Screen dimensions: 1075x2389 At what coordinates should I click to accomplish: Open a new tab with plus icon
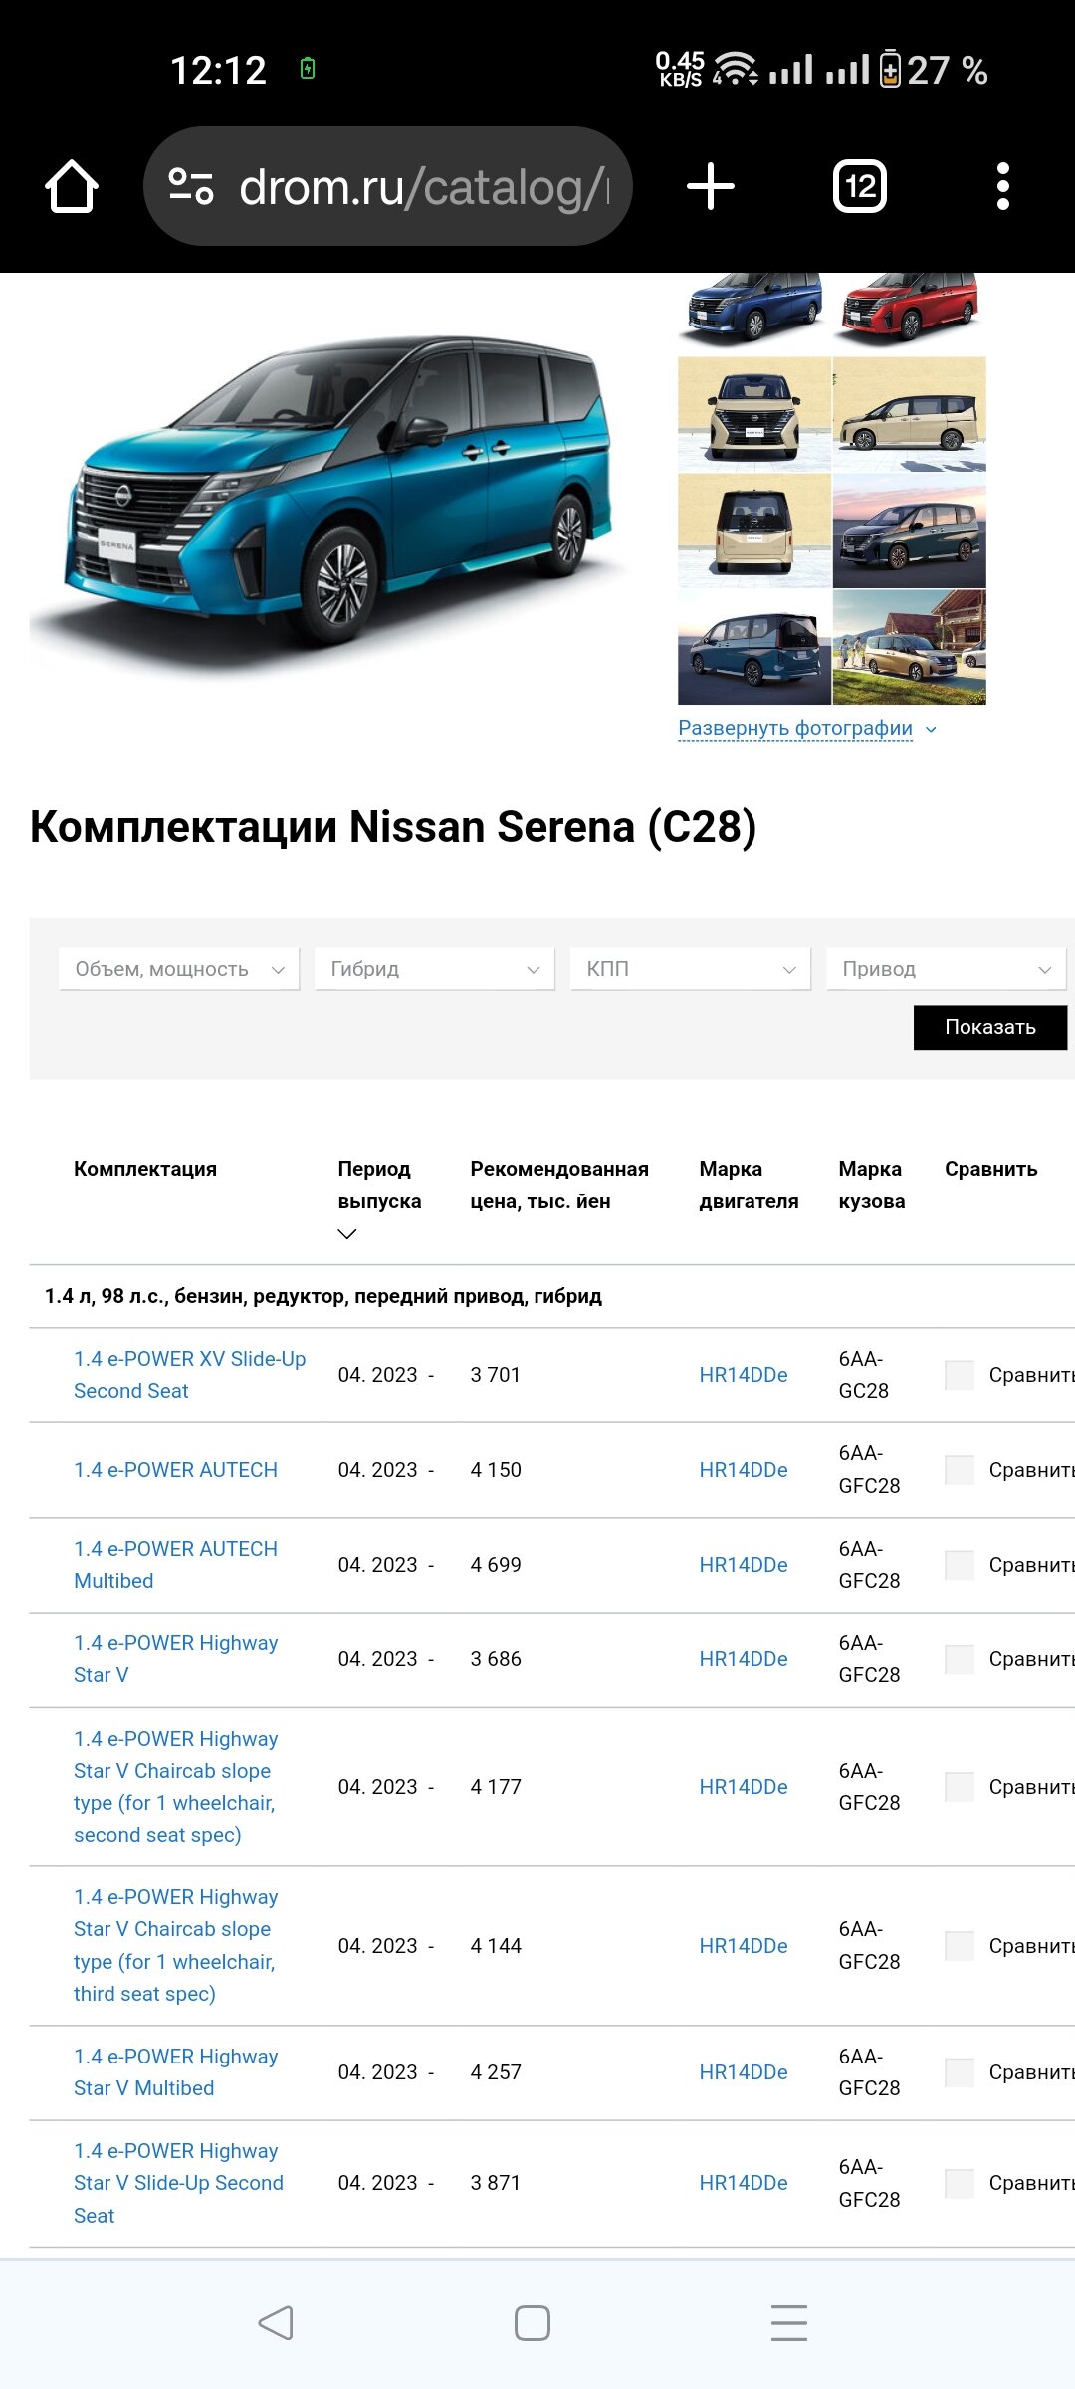[x=711, y=186]
